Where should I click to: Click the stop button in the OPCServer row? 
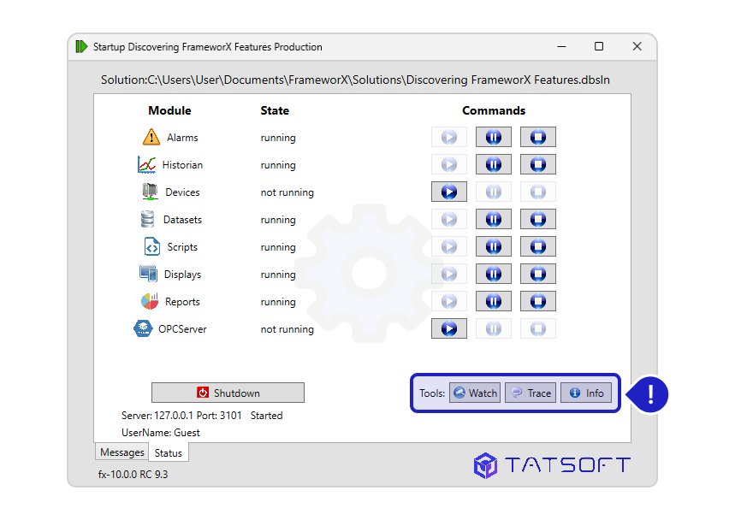click(538, 329)
